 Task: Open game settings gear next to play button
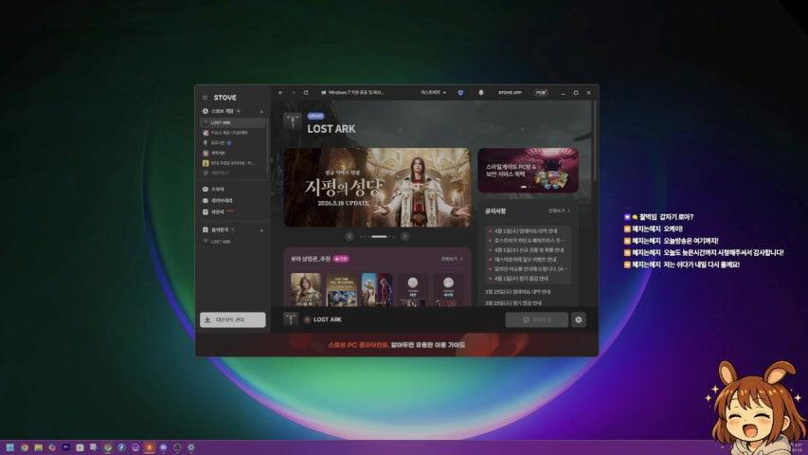pyautogui.click(x=579, y=319)
